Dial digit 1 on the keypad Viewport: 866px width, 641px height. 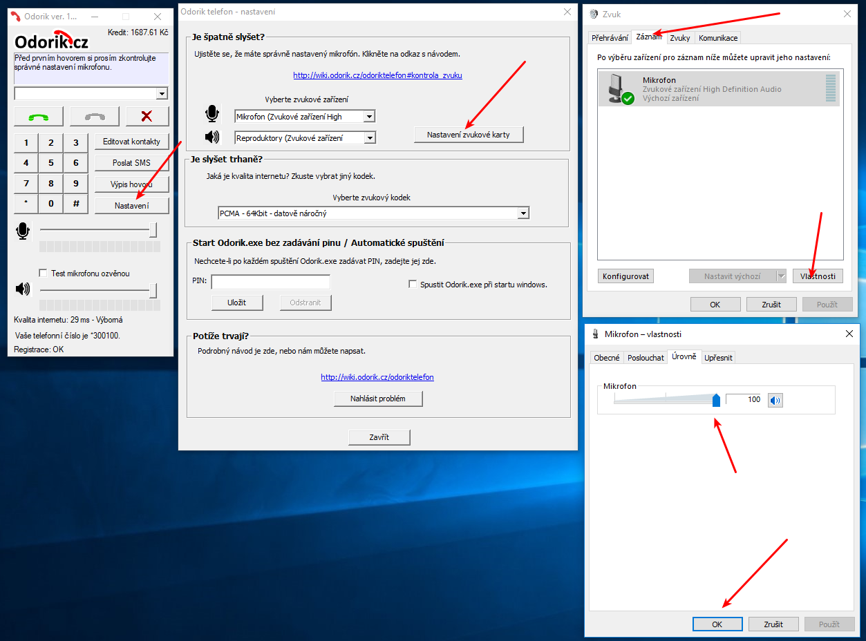tap(26, 143)
